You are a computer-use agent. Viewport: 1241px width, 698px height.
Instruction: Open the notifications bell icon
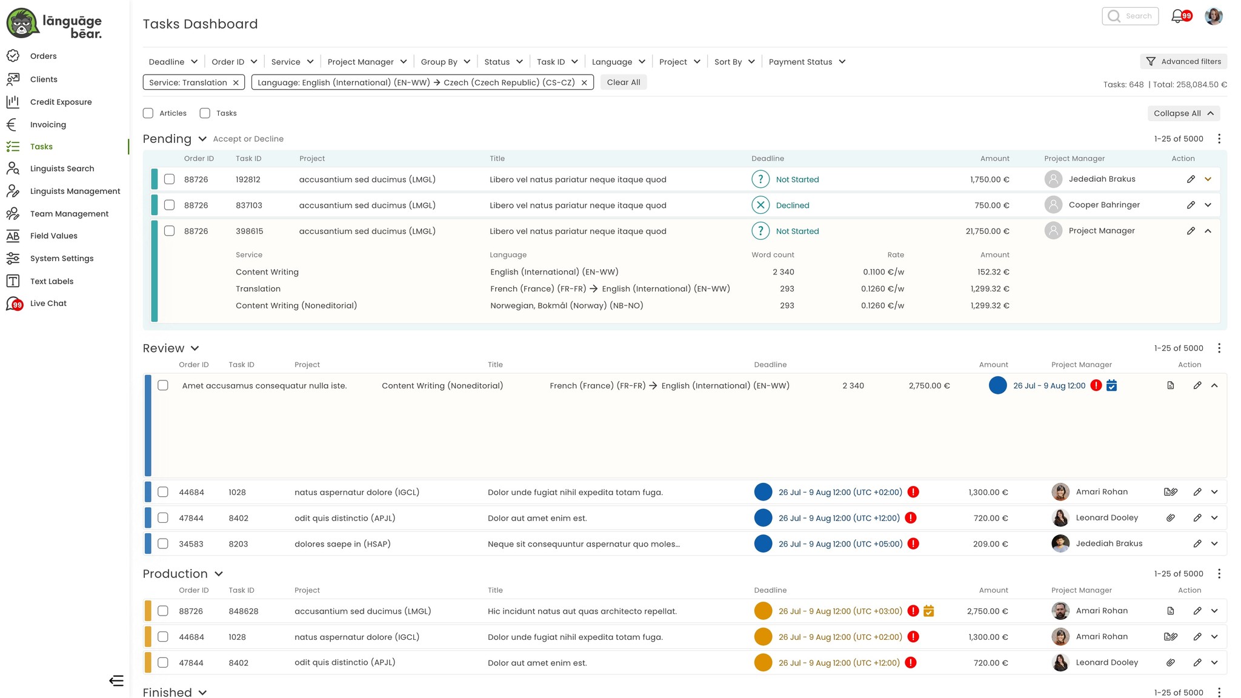pyautogui.click(x=1177, y=16)
